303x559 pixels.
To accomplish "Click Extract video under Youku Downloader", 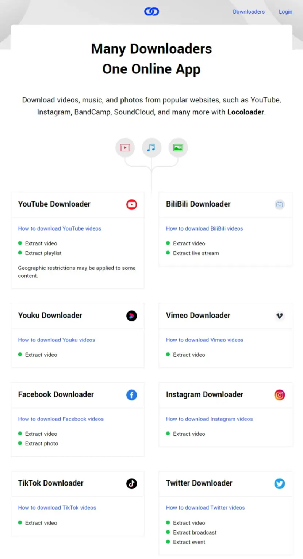I will click(x=41, y=355).
